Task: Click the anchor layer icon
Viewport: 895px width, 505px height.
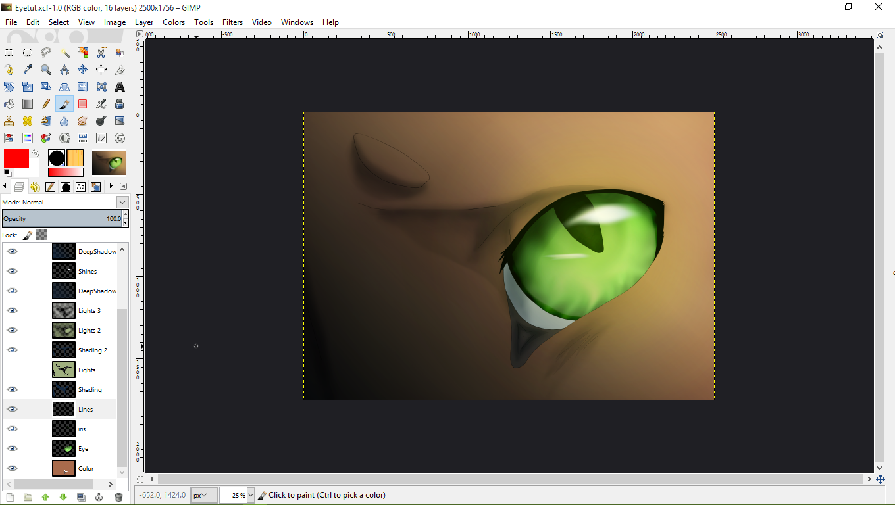Action: point(99,498)
